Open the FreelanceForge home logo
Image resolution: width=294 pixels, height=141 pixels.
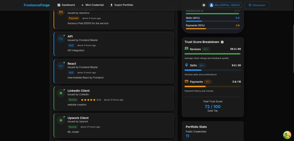tap(36, 5)
